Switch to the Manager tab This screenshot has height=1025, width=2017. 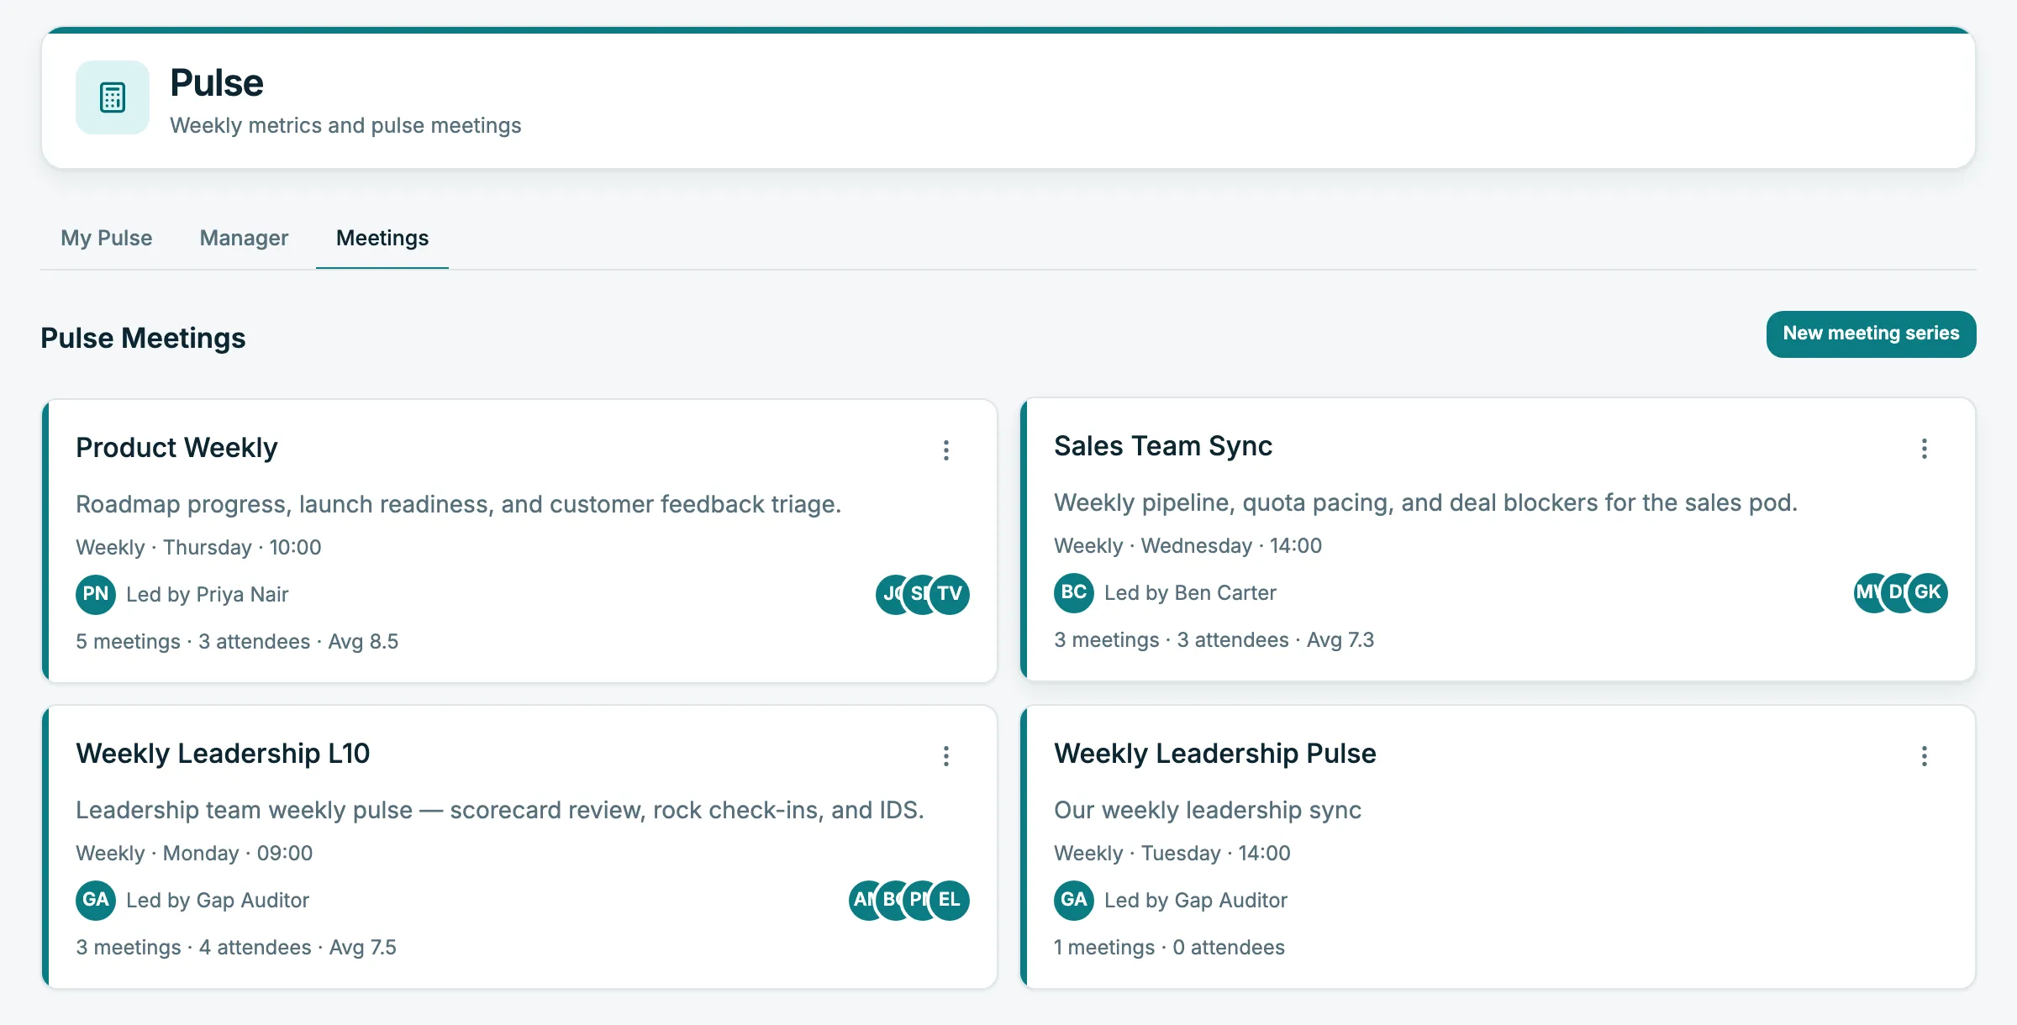[x=244, y=238]
